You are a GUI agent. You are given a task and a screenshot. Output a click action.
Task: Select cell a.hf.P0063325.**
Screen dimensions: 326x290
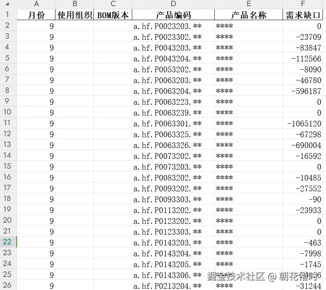click(173, 134)
